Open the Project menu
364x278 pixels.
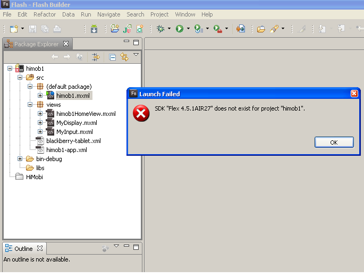tap(159, 14)
